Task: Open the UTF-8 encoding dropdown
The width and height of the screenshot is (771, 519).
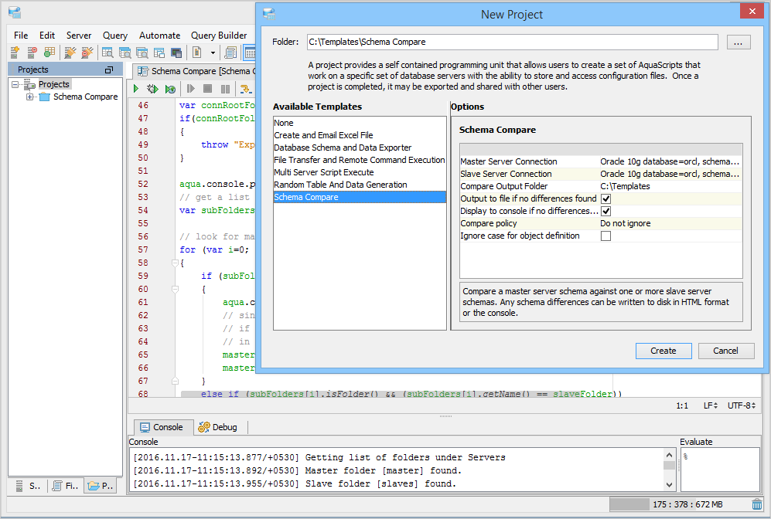Action: 743,405
